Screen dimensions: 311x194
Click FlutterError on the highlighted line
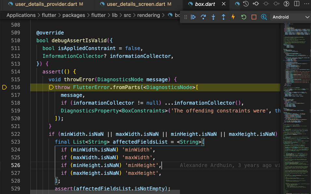(x=91, y=87)
